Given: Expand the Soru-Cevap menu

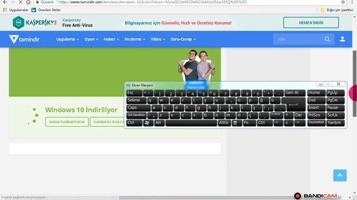Looking at the screenshot, I should tap(183, 39).
